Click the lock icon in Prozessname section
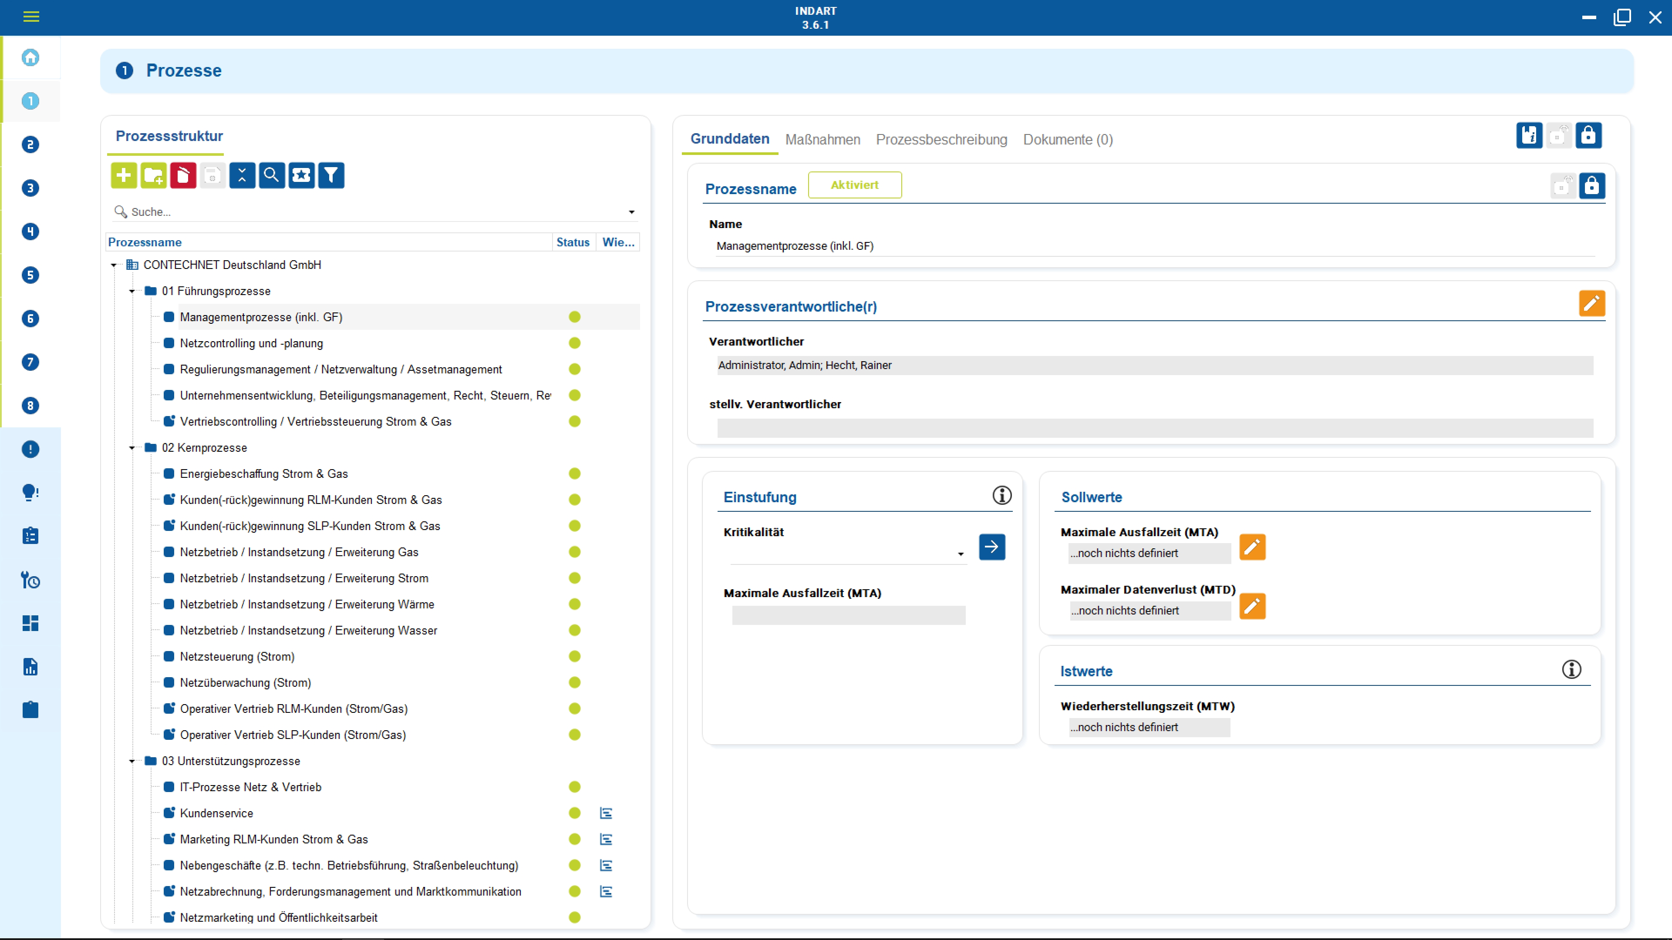 click(1591, 186)
